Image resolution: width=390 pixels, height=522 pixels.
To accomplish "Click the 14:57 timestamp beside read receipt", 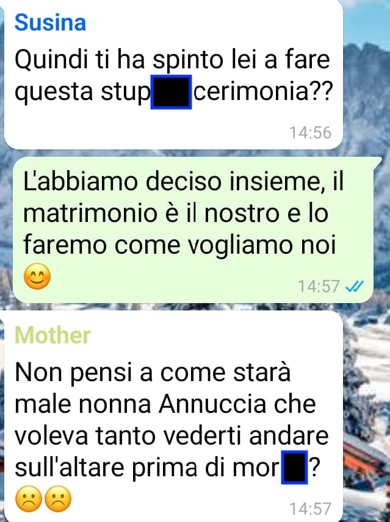I will 319,286.
